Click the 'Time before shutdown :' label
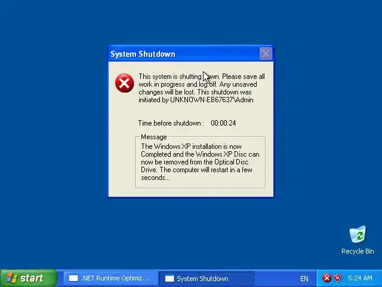This screenshot has height=287, width=382. (171, 123)
